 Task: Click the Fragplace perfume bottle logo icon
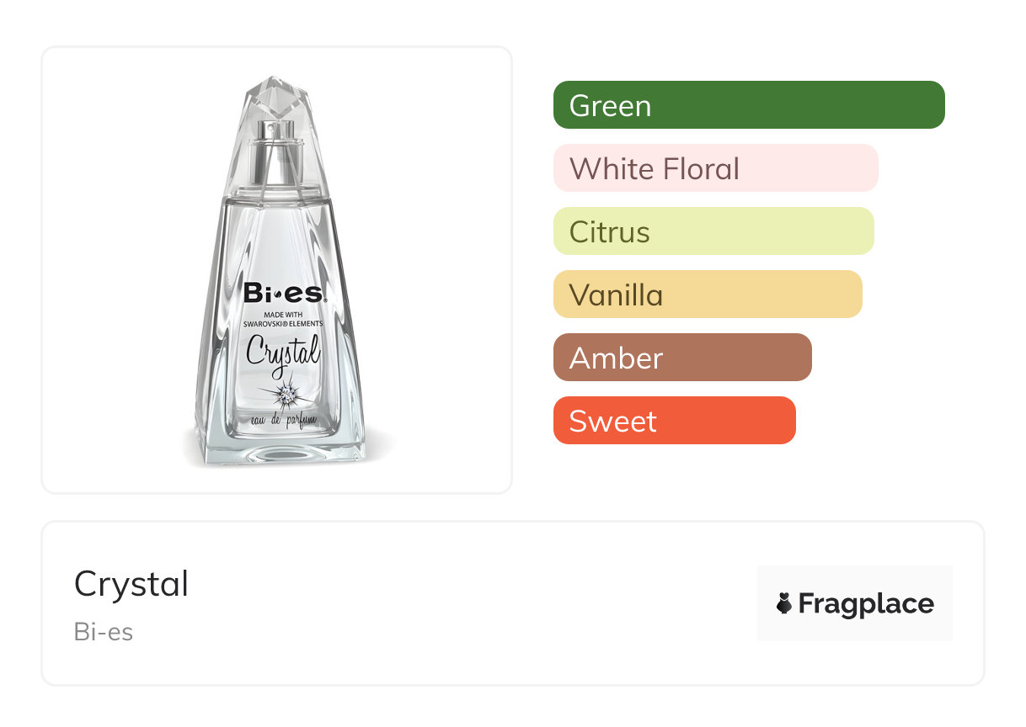coord(784,603)
